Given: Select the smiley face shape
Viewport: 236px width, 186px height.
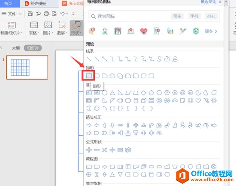Looking at the screenshot, I should 190,100.
